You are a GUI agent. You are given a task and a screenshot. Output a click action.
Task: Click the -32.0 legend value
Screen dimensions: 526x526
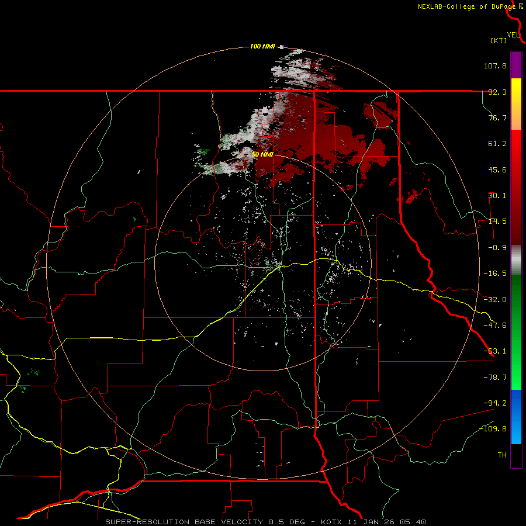[x=495, y=300]
